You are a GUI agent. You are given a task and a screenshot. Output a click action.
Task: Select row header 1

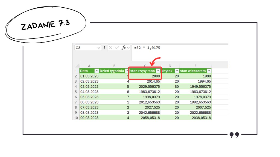coord(76,71)
